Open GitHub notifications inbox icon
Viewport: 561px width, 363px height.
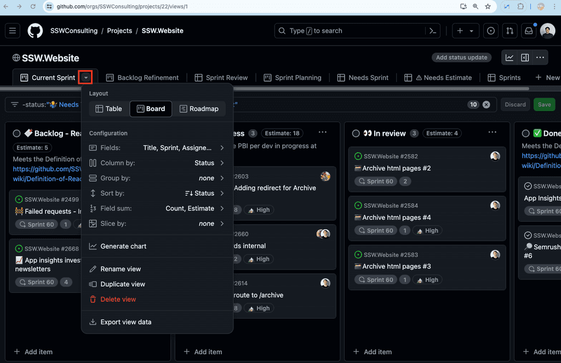click(x=528, y=31)
